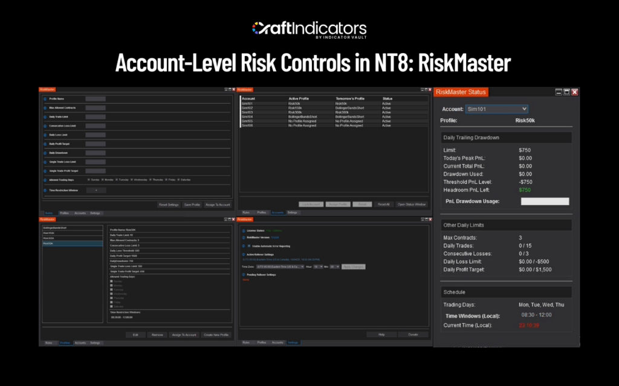Open the Min dropdown in Settings
This screenshot has width=619, height=386.
click(335, 267)
